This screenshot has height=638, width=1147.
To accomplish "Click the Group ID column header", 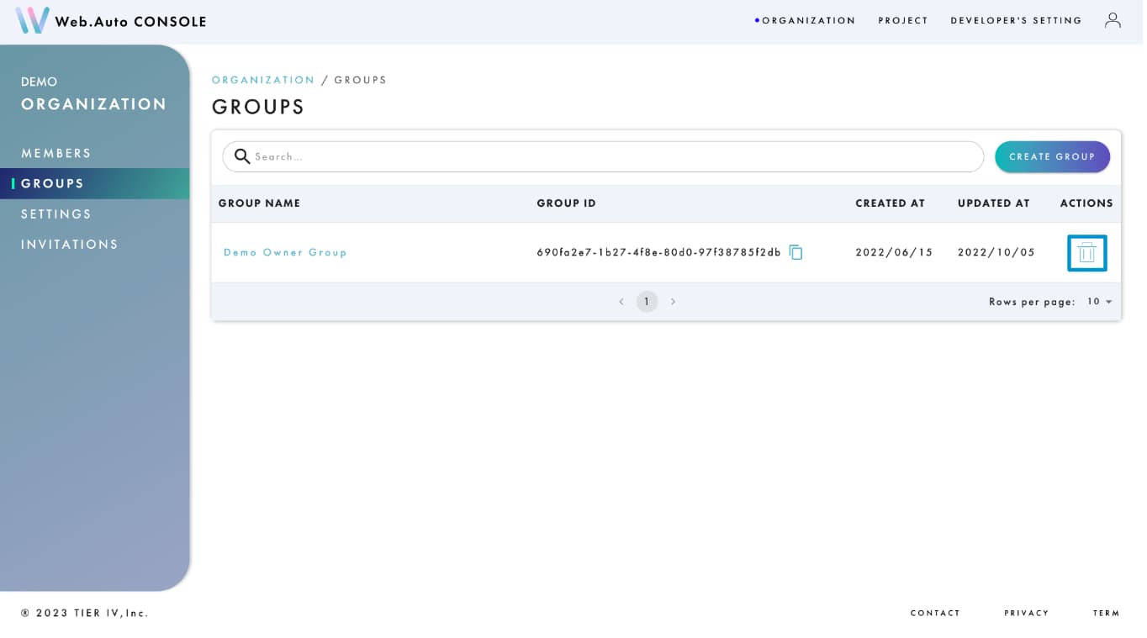I will (567, 203).
